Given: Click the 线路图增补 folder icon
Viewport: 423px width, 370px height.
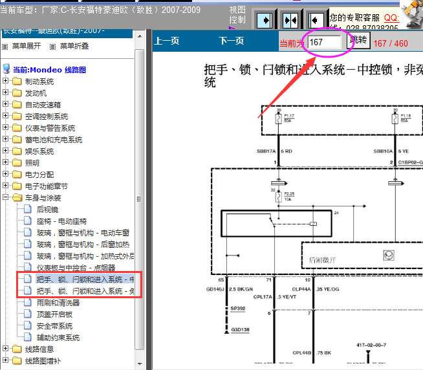Looking at the screenshot, I should [x=17, y=360].
